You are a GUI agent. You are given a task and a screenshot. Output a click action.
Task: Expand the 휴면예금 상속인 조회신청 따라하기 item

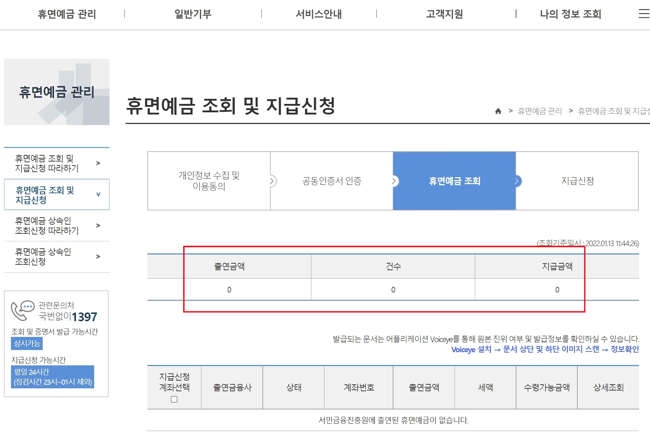[x=56, y=225]
